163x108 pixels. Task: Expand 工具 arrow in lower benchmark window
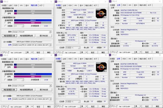tap(32, 106)
